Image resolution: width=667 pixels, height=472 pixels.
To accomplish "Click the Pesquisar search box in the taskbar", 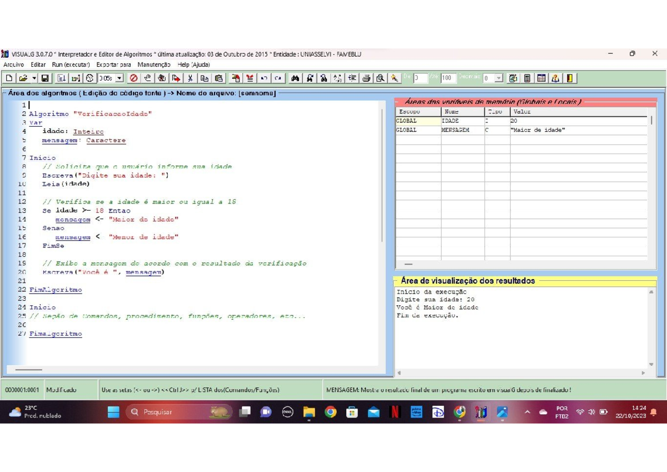I will [180, 412].
